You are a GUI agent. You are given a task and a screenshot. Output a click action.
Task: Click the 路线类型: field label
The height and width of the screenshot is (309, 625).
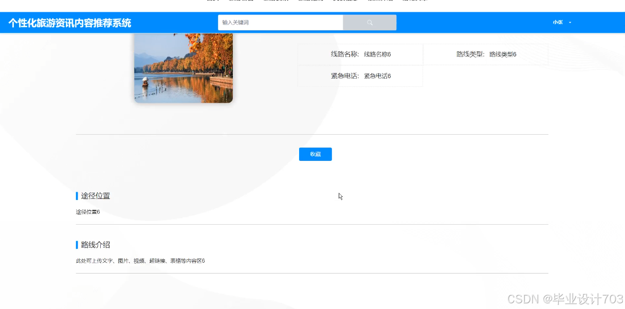470,54
